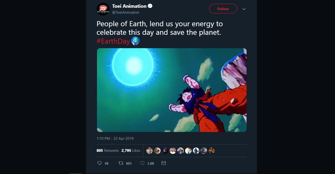335x174 pixels.
Task: Share tweet via the envelope message icon
Action: coord(164,163)
